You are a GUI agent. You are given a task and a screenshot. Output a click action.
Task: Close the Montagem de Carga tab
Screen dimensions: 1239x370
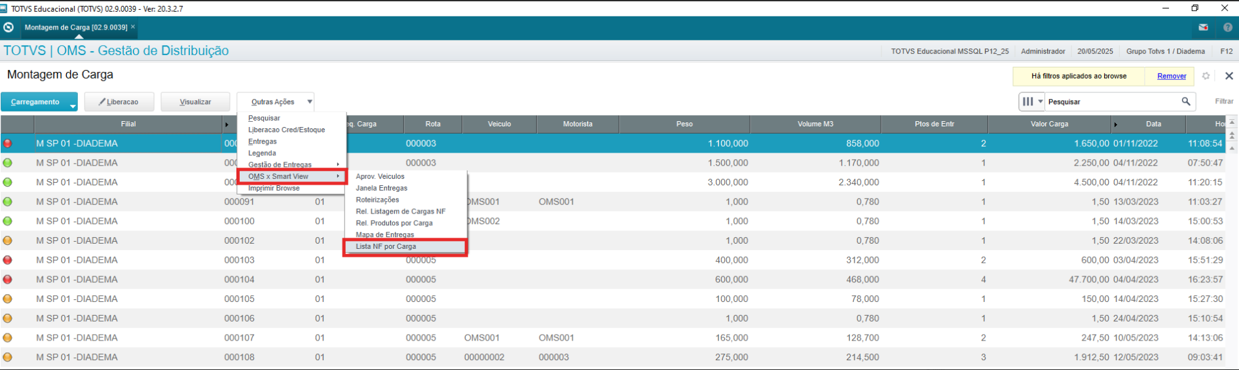133,27
